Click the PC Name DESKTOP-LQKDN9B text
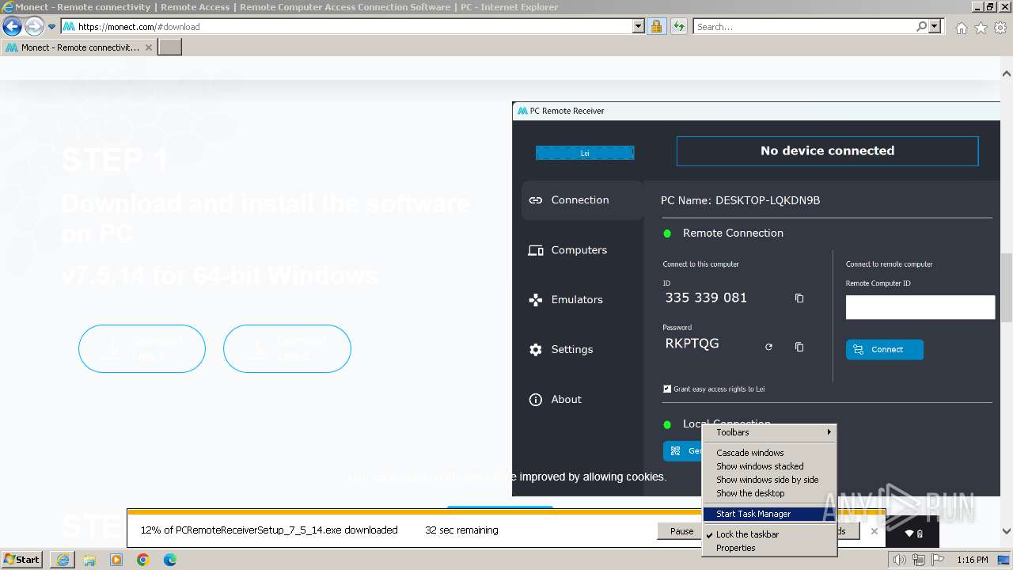Screen dimensions: 1013x570 click(x=740, y=200)
